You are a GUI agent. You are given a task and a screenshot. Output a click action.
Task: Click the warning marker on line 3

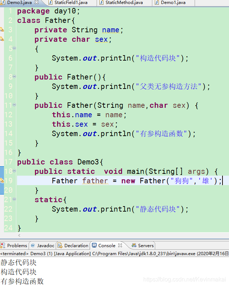pos(2,29)
